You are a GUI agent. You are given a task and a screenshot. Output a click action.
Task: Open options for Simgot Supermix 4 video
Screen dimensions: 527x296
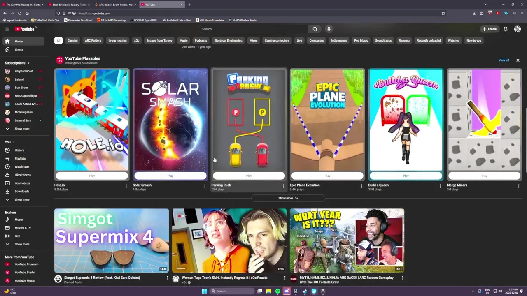167,278
